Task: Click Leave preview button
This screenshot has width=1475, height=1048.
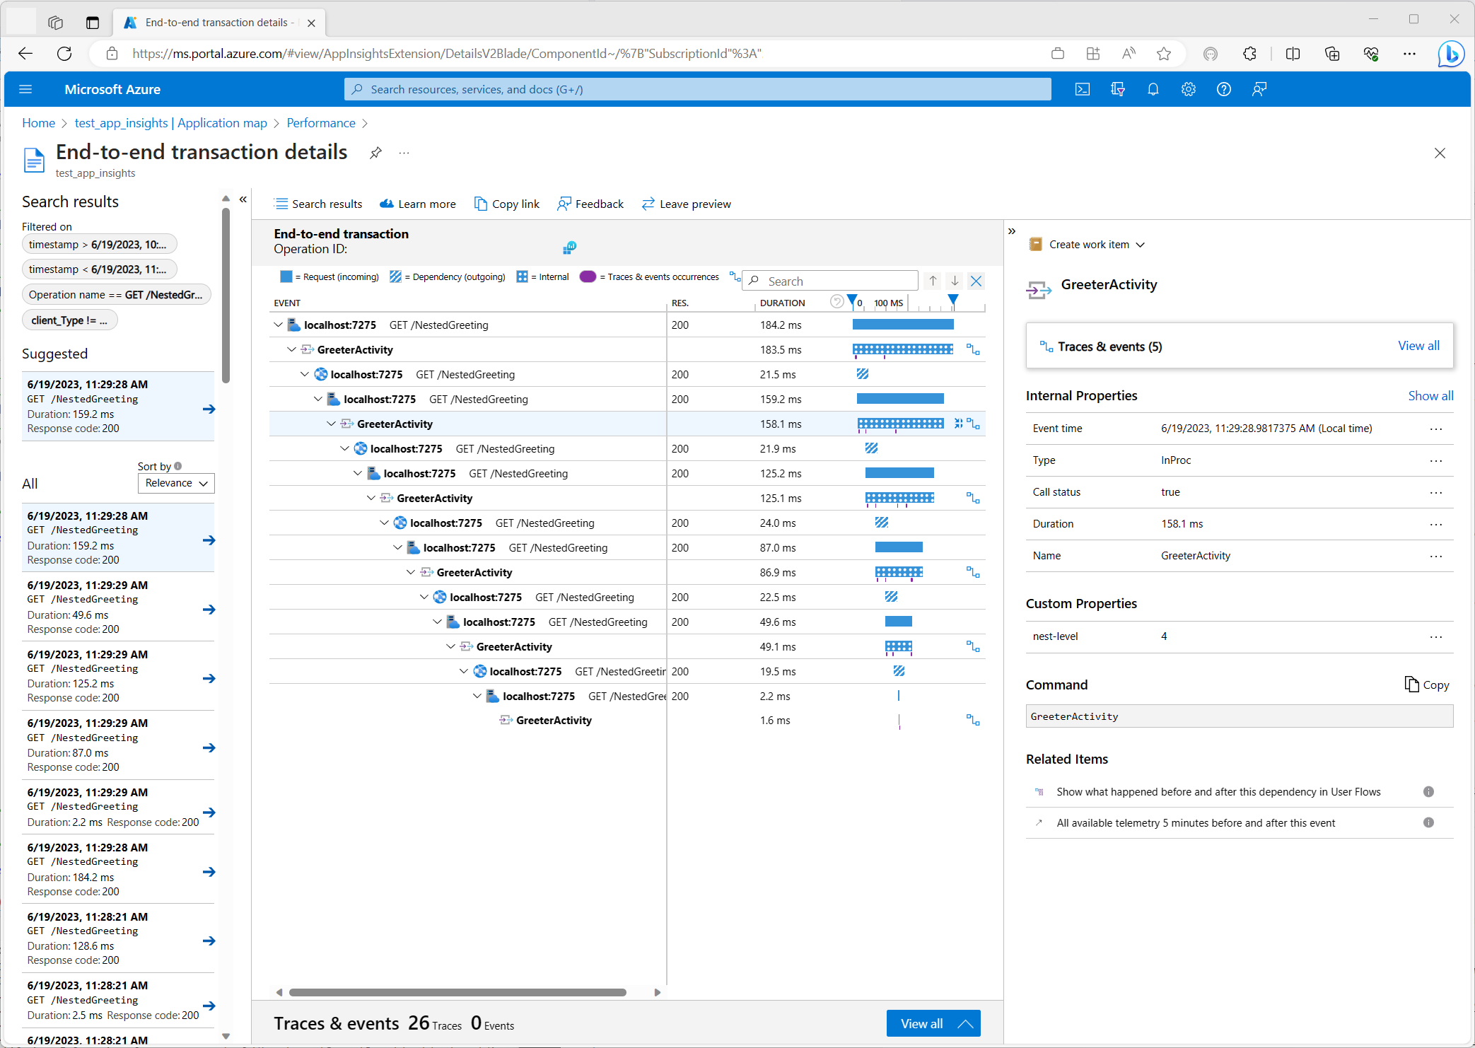Action: 686,204
